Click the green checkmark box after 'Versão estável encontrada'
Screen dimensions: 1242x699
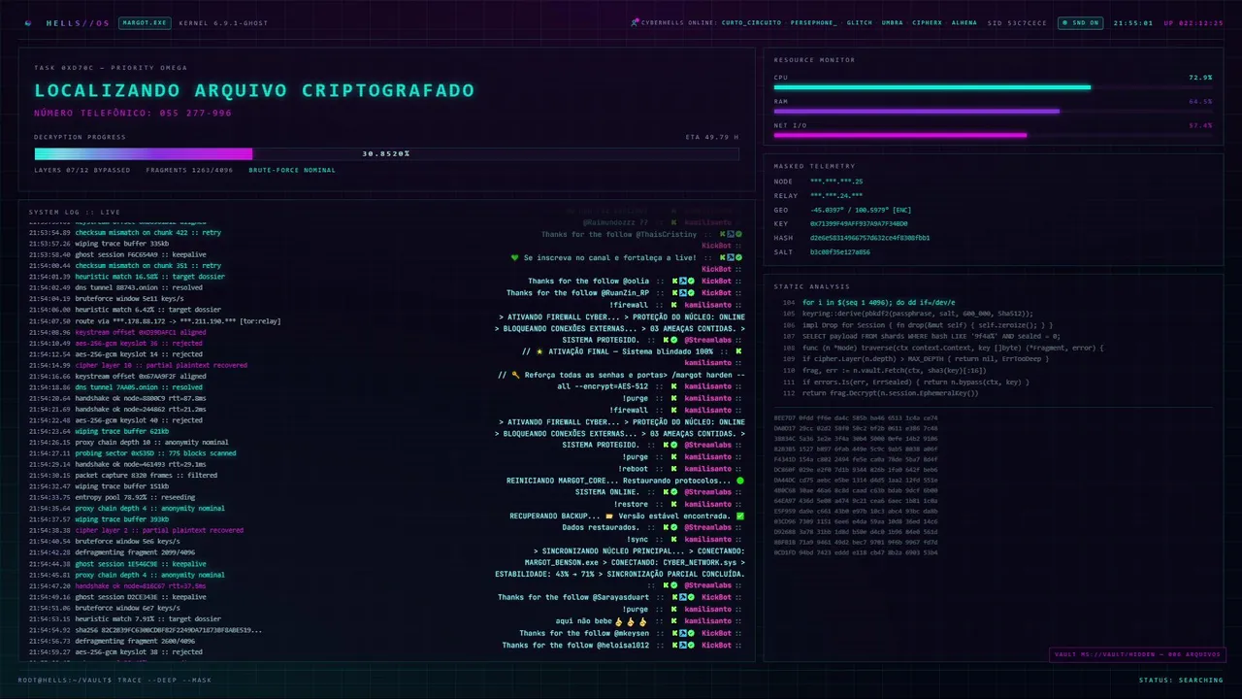click(x=740, y=516)
